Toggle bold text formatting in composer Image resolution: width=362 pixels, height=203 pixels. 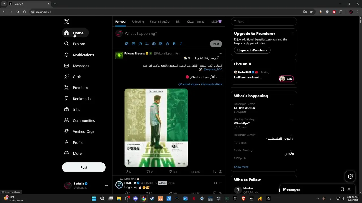coord(174,44)
